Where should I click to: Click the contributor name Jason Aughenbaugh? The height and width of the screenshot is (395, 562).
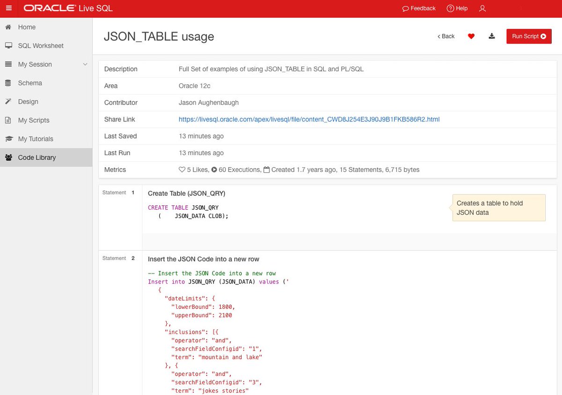click(x=209, y=103)
